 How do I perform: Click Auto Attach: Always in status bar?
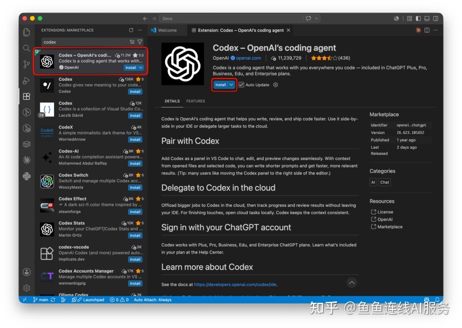point(152,300)
